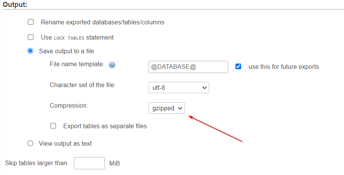Open Character set utf-8 dropdown
Screen dimensions: 344x175
[x=179, y=87]
